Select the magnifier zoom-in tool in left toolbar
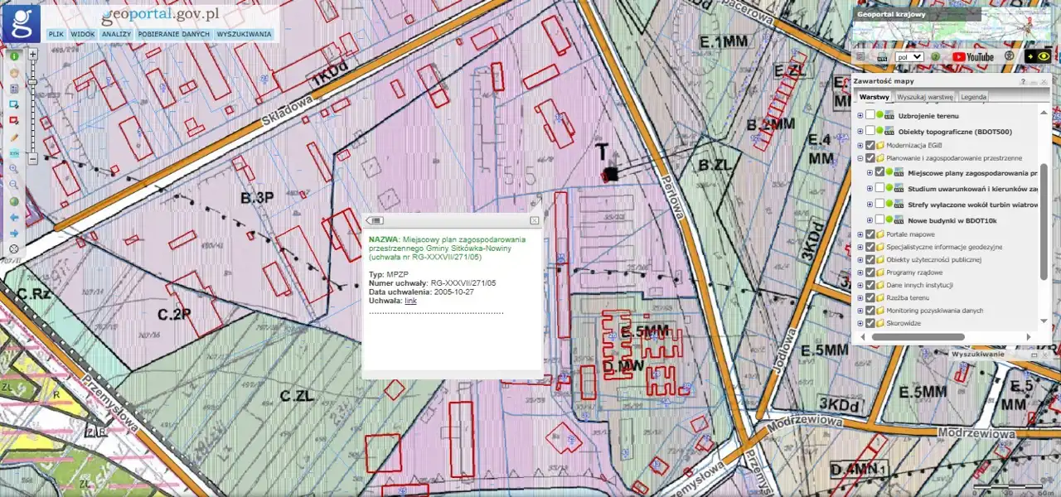1061x497 pixels. [x=14, y=168]
